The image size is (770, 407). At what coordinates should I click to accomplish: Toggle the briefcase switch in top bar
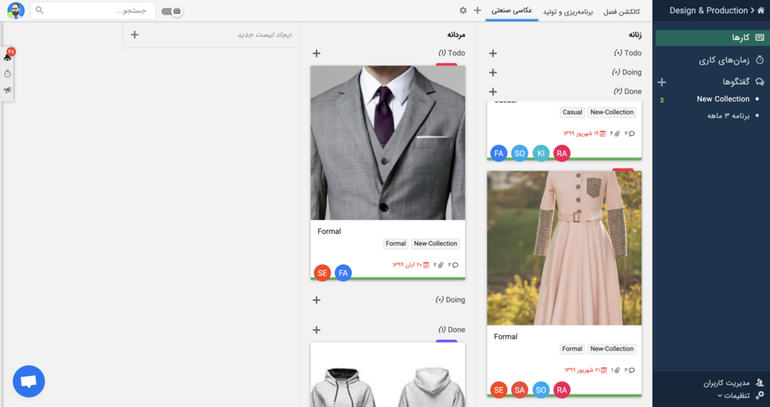click(172, 11)
